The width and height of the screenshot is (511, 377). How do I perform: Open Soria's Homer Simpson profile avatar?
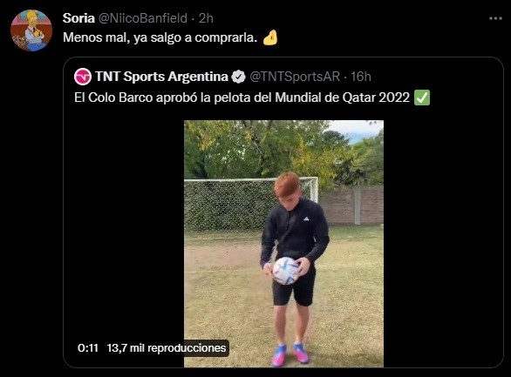pyautogui.click(x=31, y=30)
